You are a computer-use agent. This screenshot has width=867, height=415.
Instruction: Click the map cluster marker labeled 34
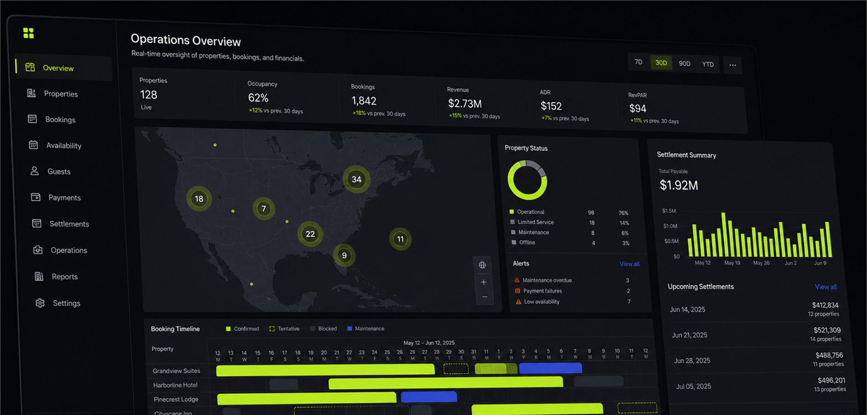coord(356,179)
